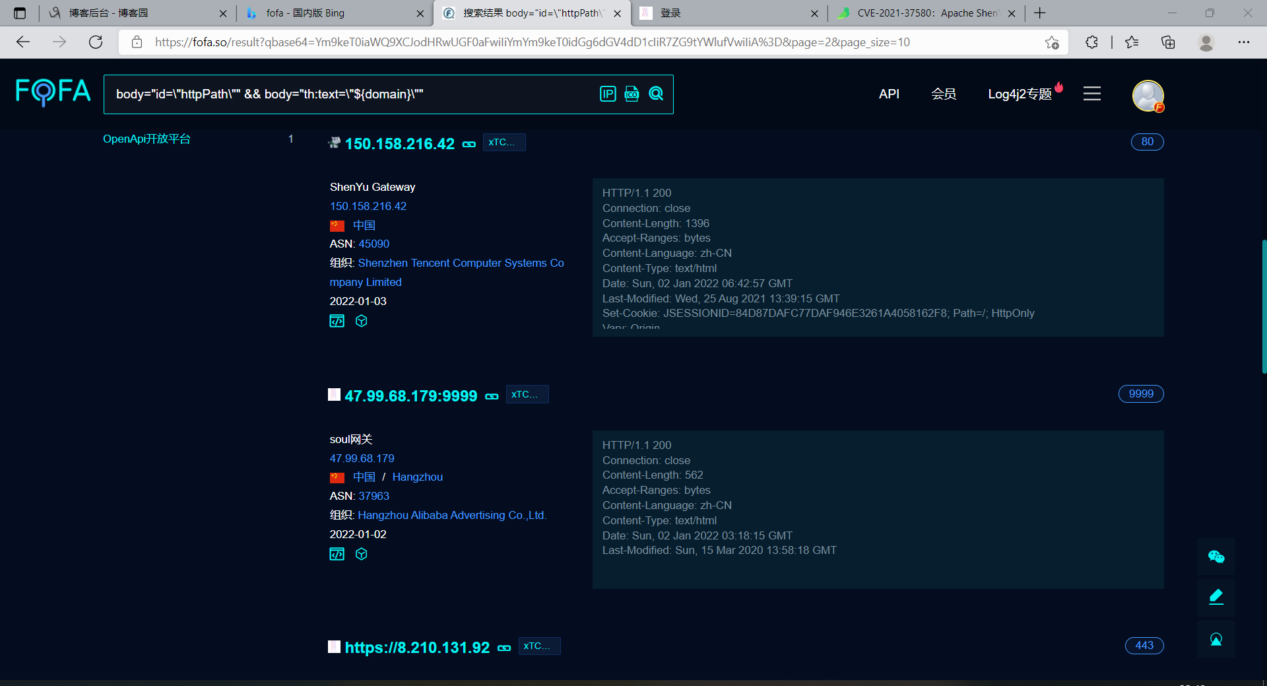Open the Favorites list in toolbar
This screenshot has height=686, width=1267.
click(1132, 42)
